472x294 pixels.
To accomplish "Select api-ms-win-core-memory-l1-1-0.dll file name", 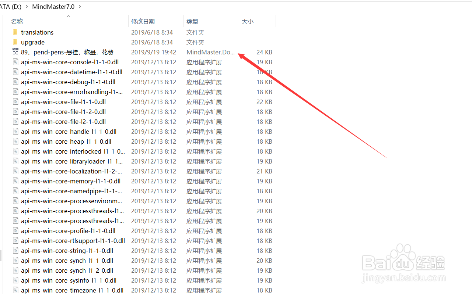I will (x=71, y=181).
